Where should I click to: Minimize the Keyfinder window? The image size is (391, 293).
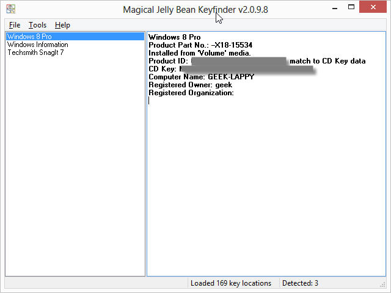(x=335, y=7)
